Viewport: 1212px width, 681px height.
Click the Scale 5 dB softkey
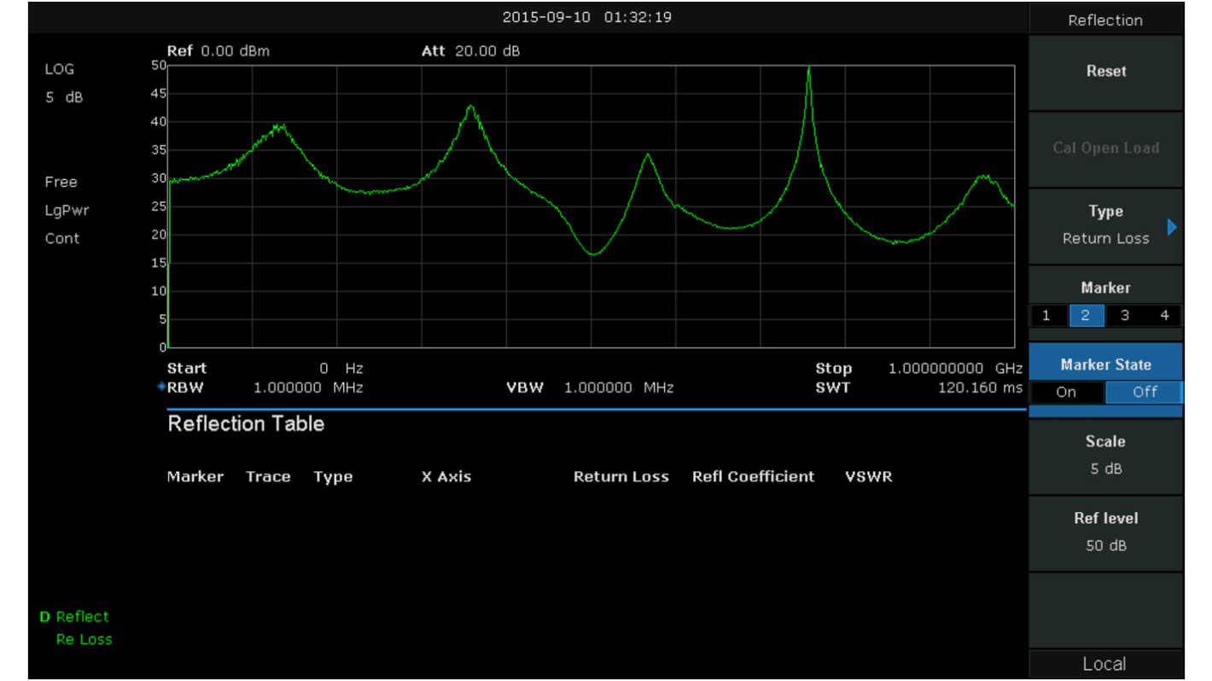pos(1105,456)
